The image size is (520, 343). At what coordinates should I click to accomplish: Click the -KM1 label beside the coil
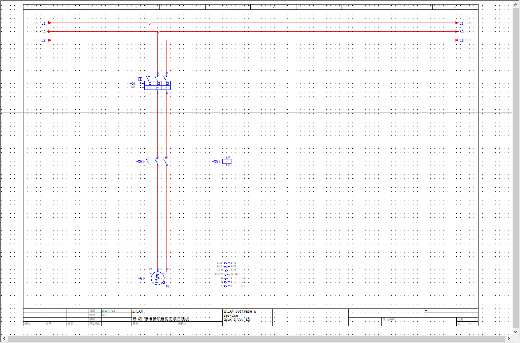[216, 162]
